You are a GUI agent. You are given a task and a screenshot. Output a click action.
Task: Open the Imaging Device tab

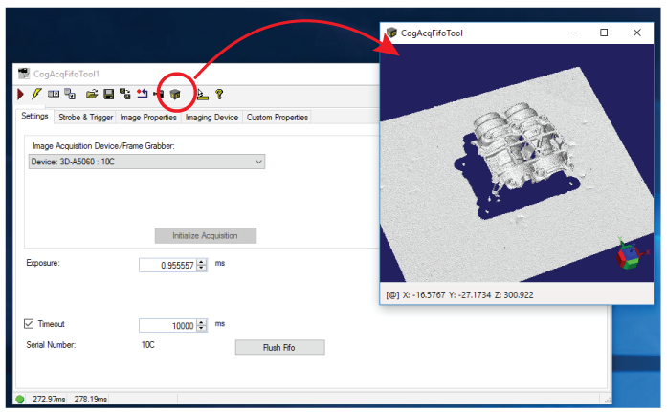pyautogui.click(x=211, y=118)
